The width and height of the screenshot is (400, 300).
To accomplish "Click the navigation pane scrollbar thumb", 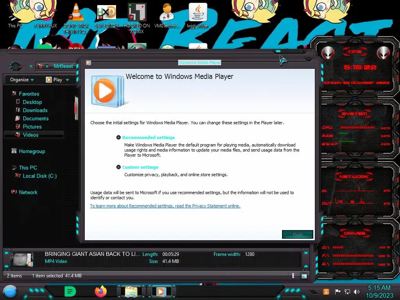I will [76, 108].
